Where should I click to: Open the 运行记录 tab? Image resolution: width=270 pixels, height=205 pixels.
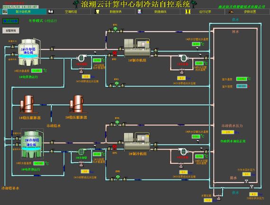[202, 12]
